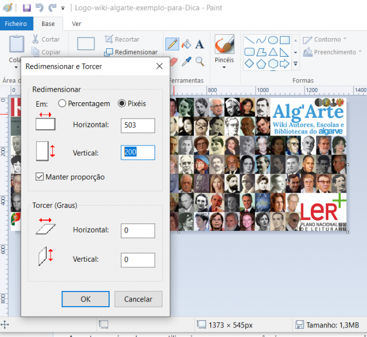Click the resize Vertical field with 200

tap(138, 152)
